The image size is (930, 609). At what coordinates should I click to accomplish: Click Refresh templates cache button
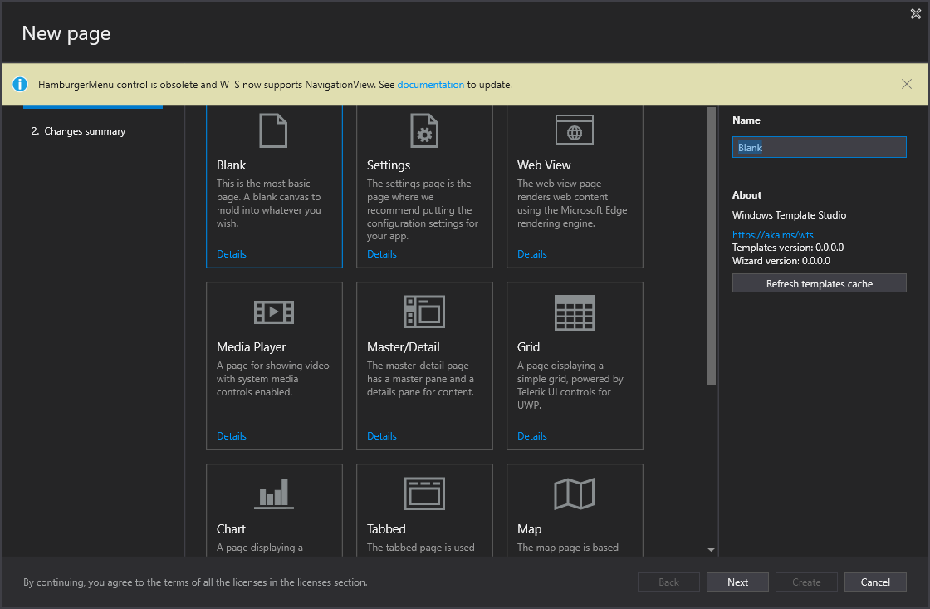pyautogui.click(x=819, y=283)
